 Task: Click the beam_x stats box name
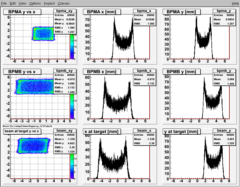tap(144, 131)
